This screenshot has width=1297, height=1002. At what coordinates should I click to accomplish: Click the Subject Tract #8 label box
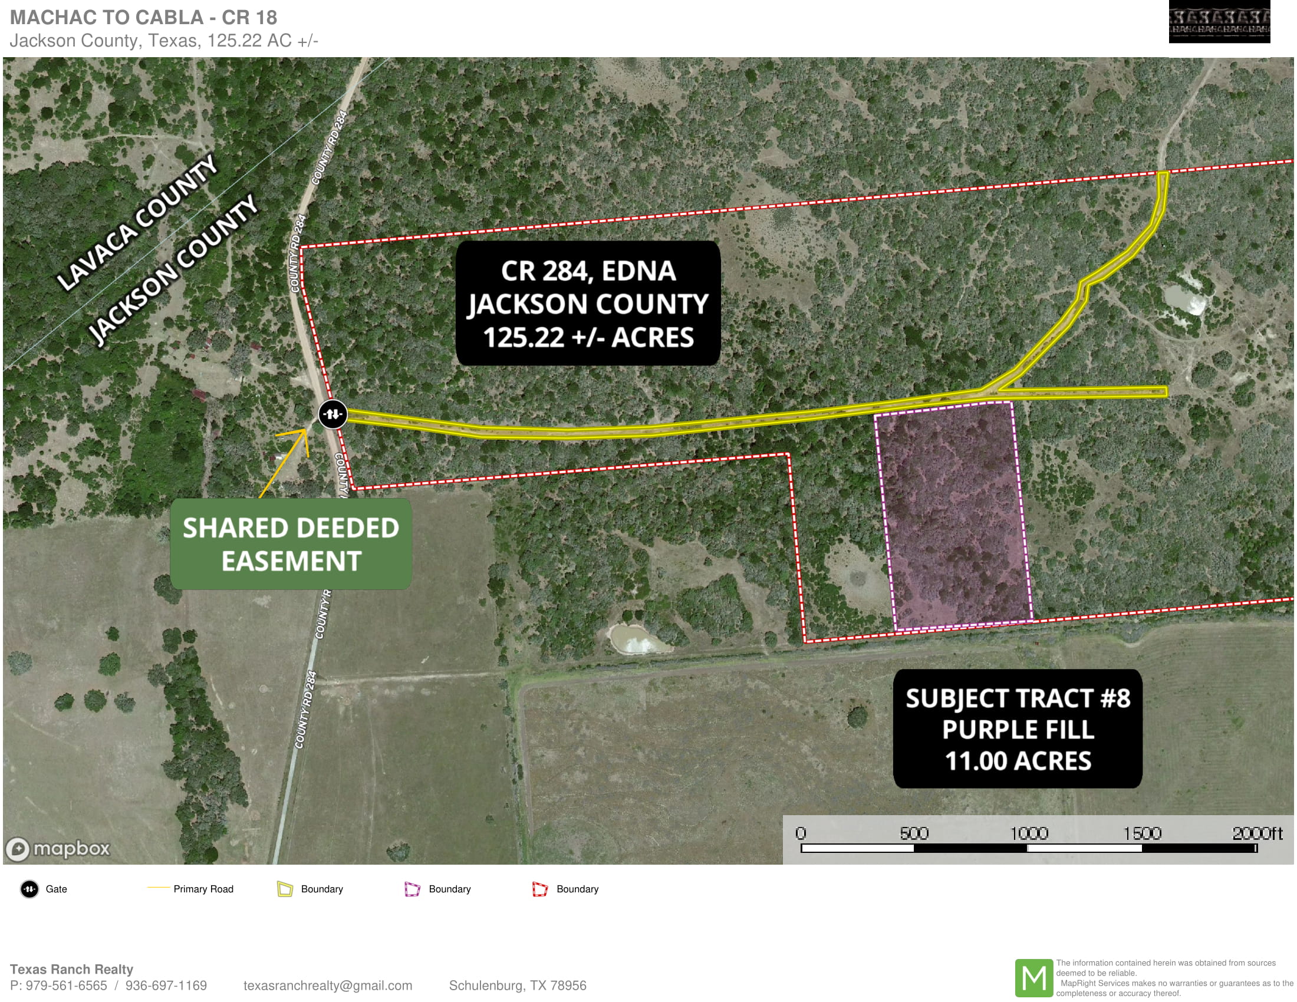1018,729
